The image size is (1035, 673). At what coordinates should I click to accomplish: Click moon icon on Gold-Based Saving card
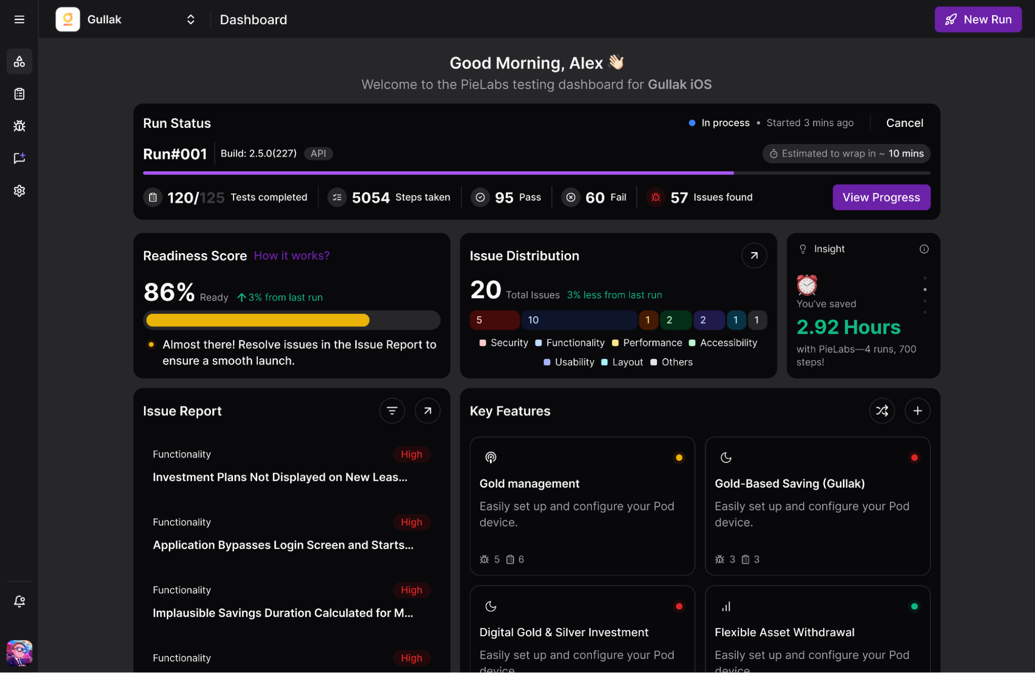(726, 457)
